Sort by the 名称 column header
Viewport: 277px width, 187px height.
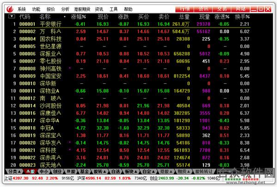(45, 17)
